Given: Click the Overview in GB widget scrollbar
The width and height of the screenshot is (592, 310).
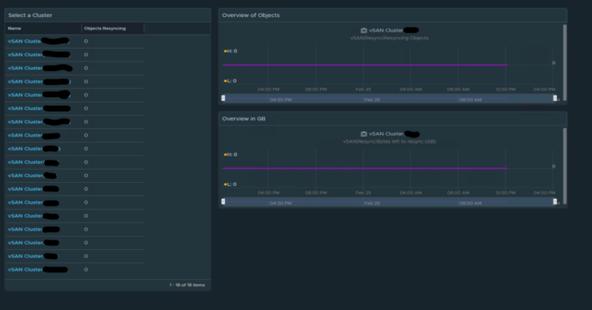Looking at the screenshot, I should (x=565, y=166).
